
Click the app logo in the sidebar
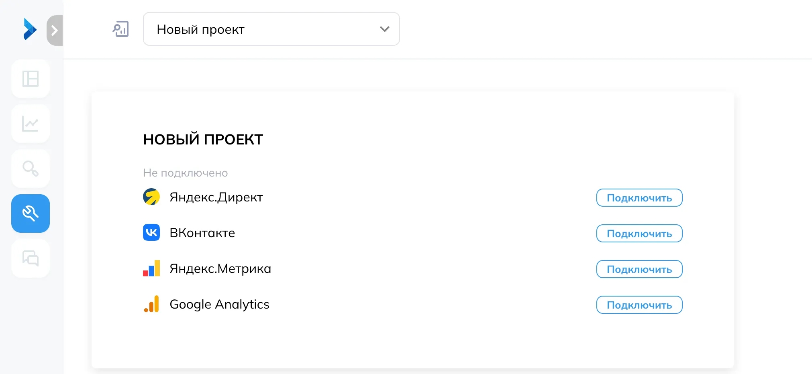click(30, 29)
